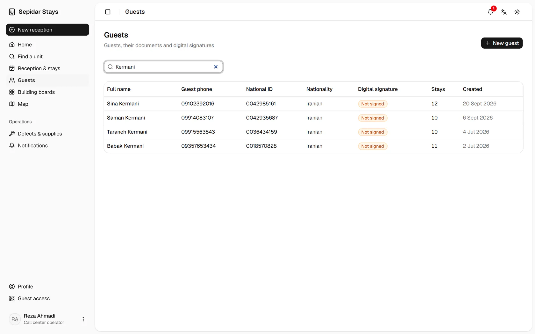535x334 pixels.
Task: Open Babak Kermani guest row
Action: [x=313, y=146]
